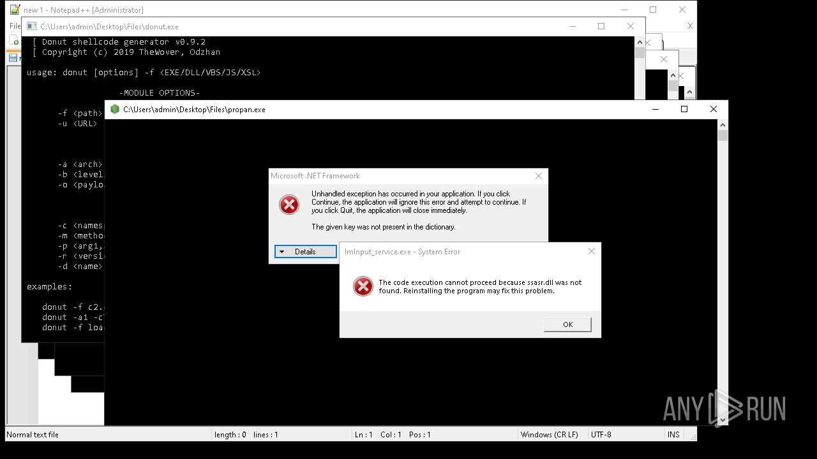Click 'examples:' text in donut console
817x459 pixels.
[x=50, y=287]
